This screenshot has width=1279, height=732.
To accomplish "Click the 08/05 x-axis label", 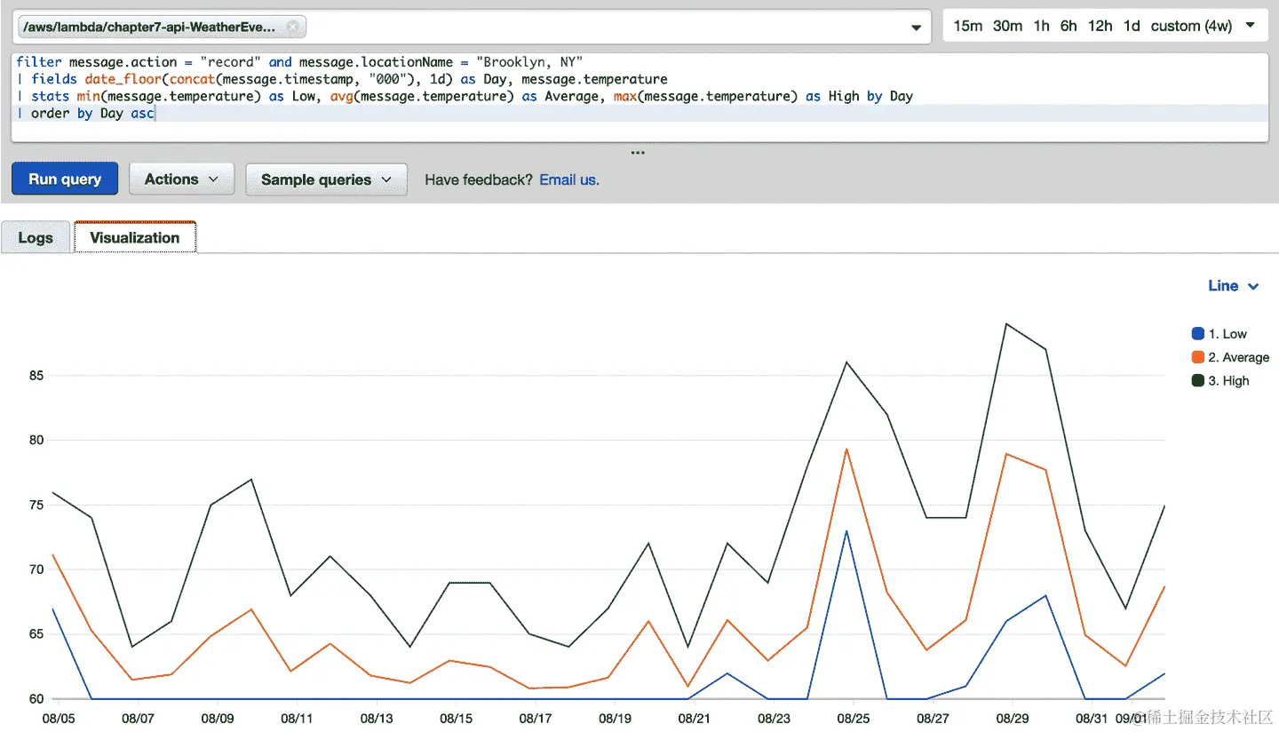I will (58, 717).
